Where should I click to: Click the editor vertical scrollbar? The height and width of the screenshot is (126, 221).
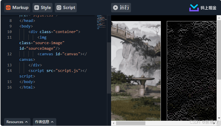point(109,68)
